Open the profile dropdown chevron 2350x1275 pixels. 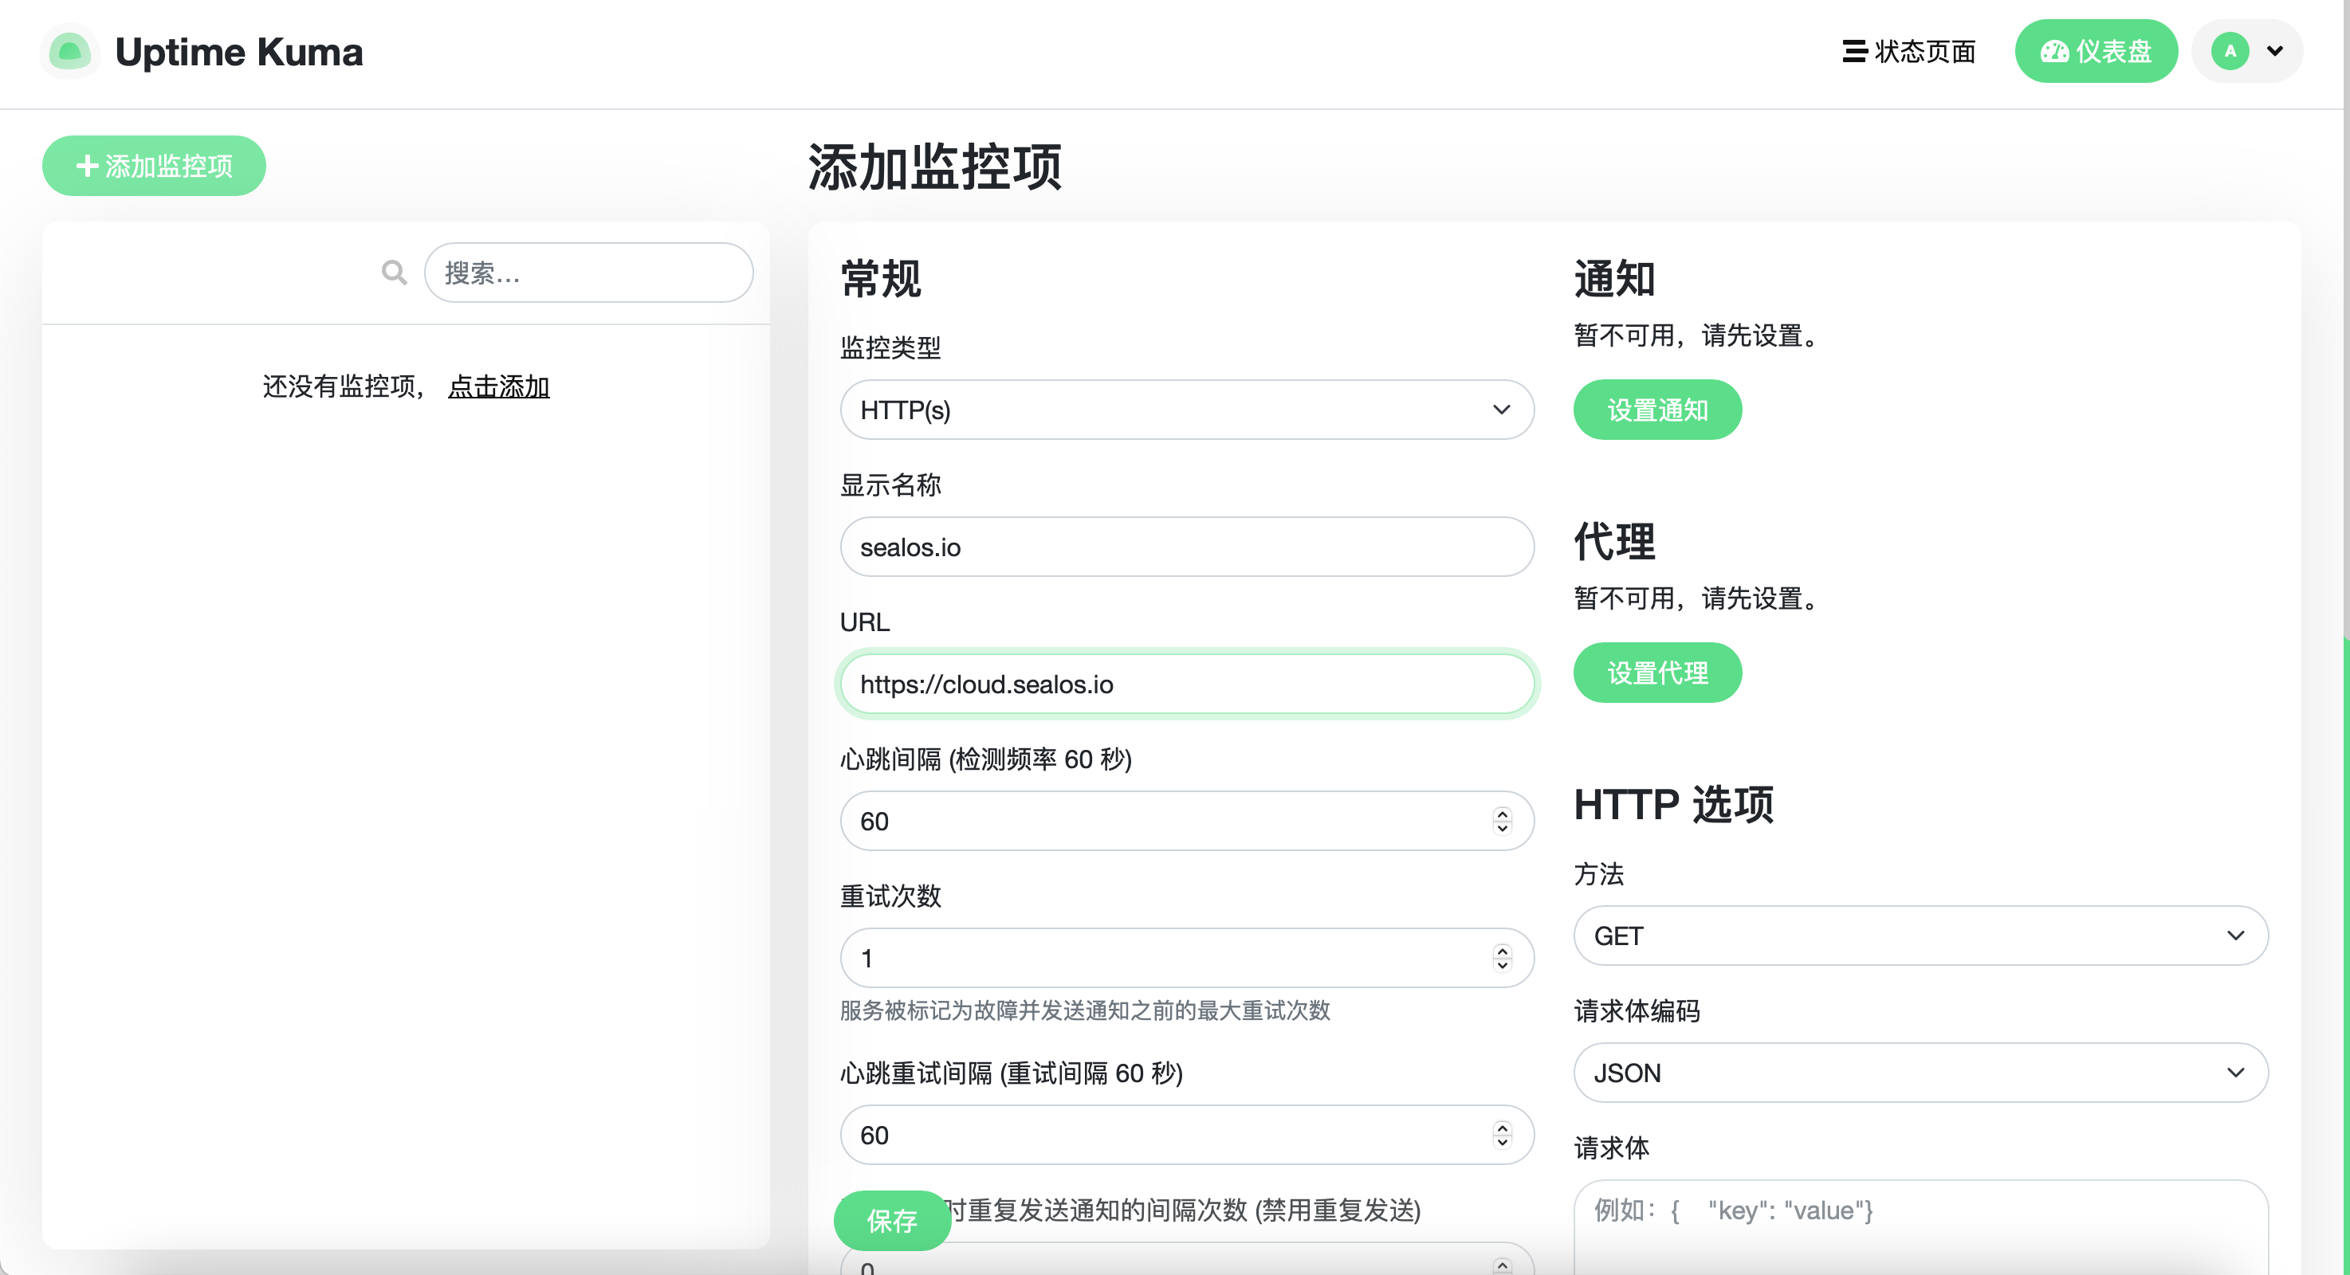(2275, 51)
